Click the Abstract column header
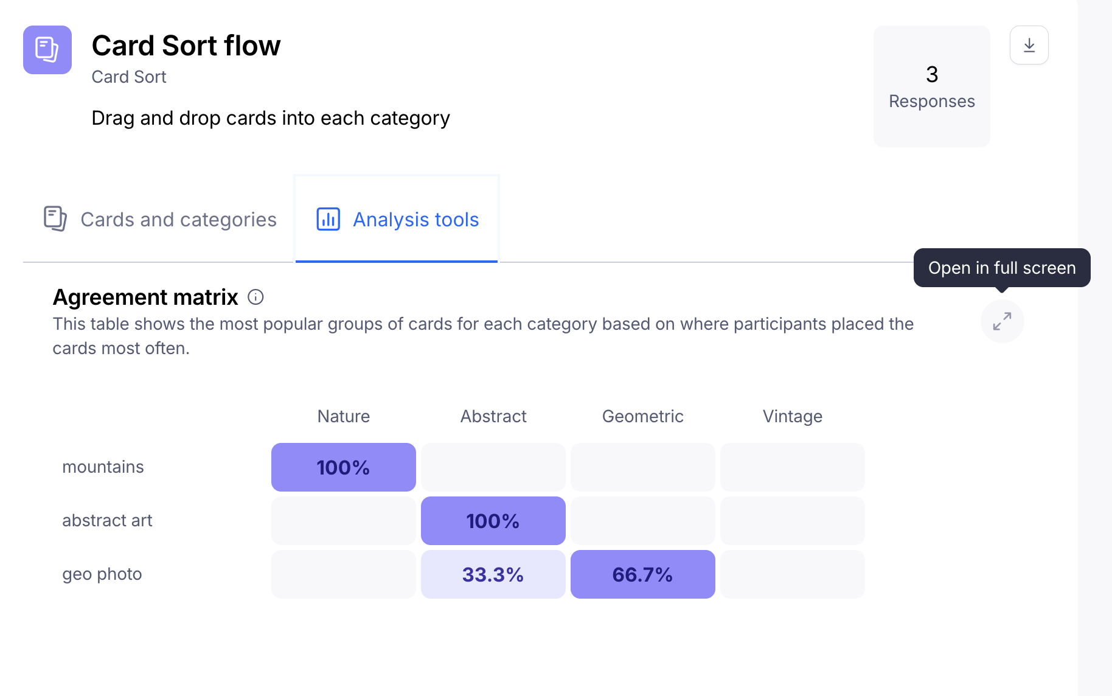Image resolution: width=1112 pixels, height=696 pixels. pyautogui.click(x=493, y=416)
